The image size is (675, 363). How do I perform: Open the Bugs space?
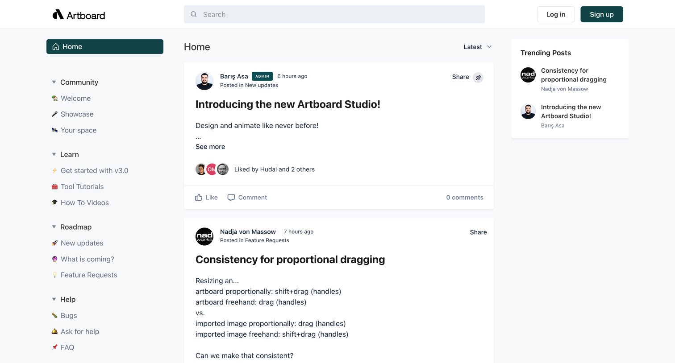coord(69,315)
